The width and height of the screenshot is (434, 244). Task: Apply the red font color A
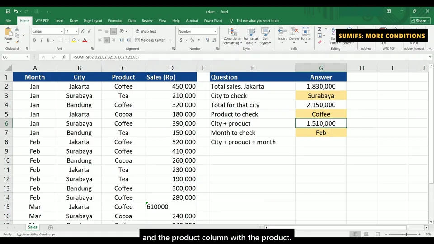(85, 40)
